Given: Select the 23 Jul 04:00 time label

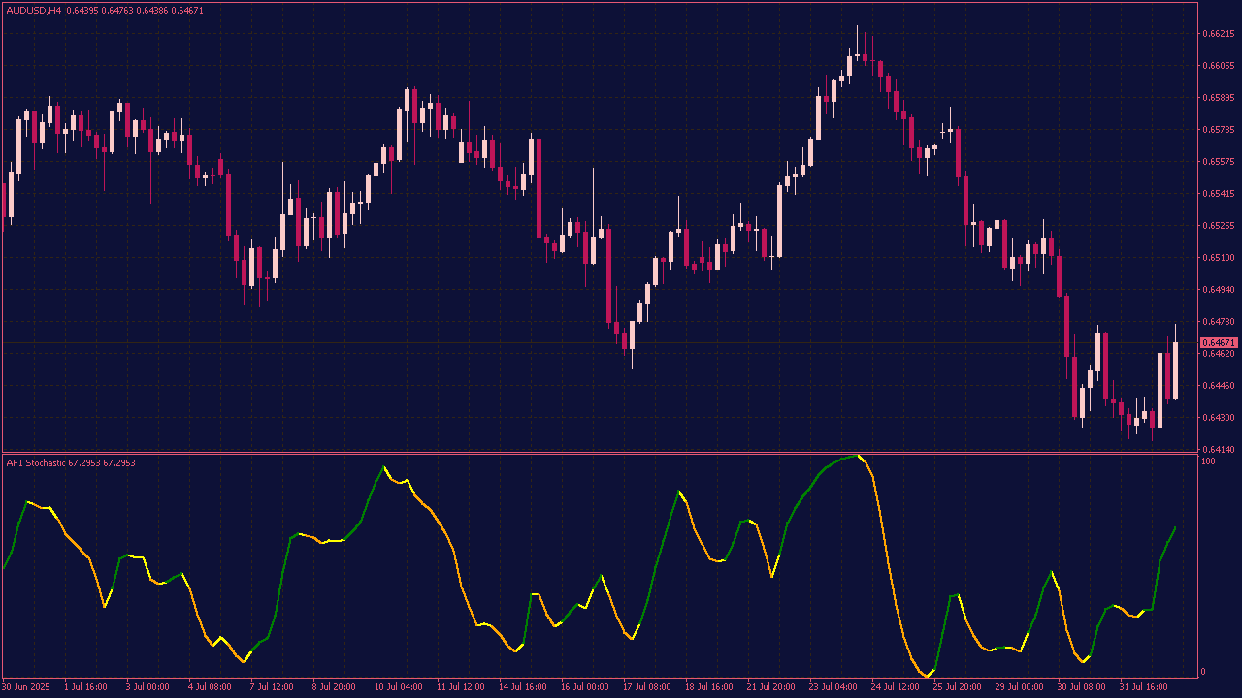Looking at the screenshot, I should tap(833, 687).
